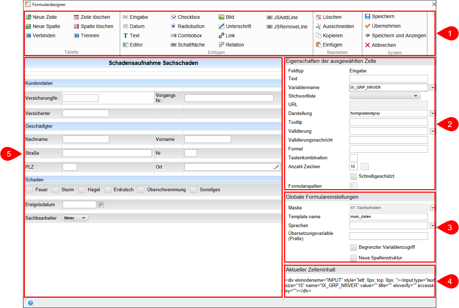Click the Formel property field
The width and height of the screenshot is (459, 308).
[389, 149]
